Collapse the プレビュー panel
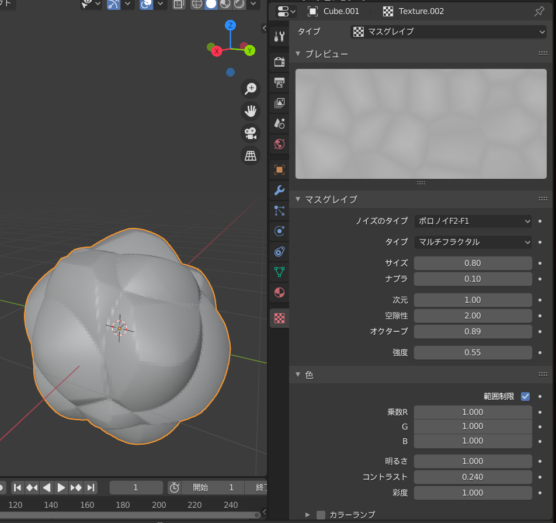The height and width of the screenshot is (523, 556). pyautogui.click(x=298, y=54)
